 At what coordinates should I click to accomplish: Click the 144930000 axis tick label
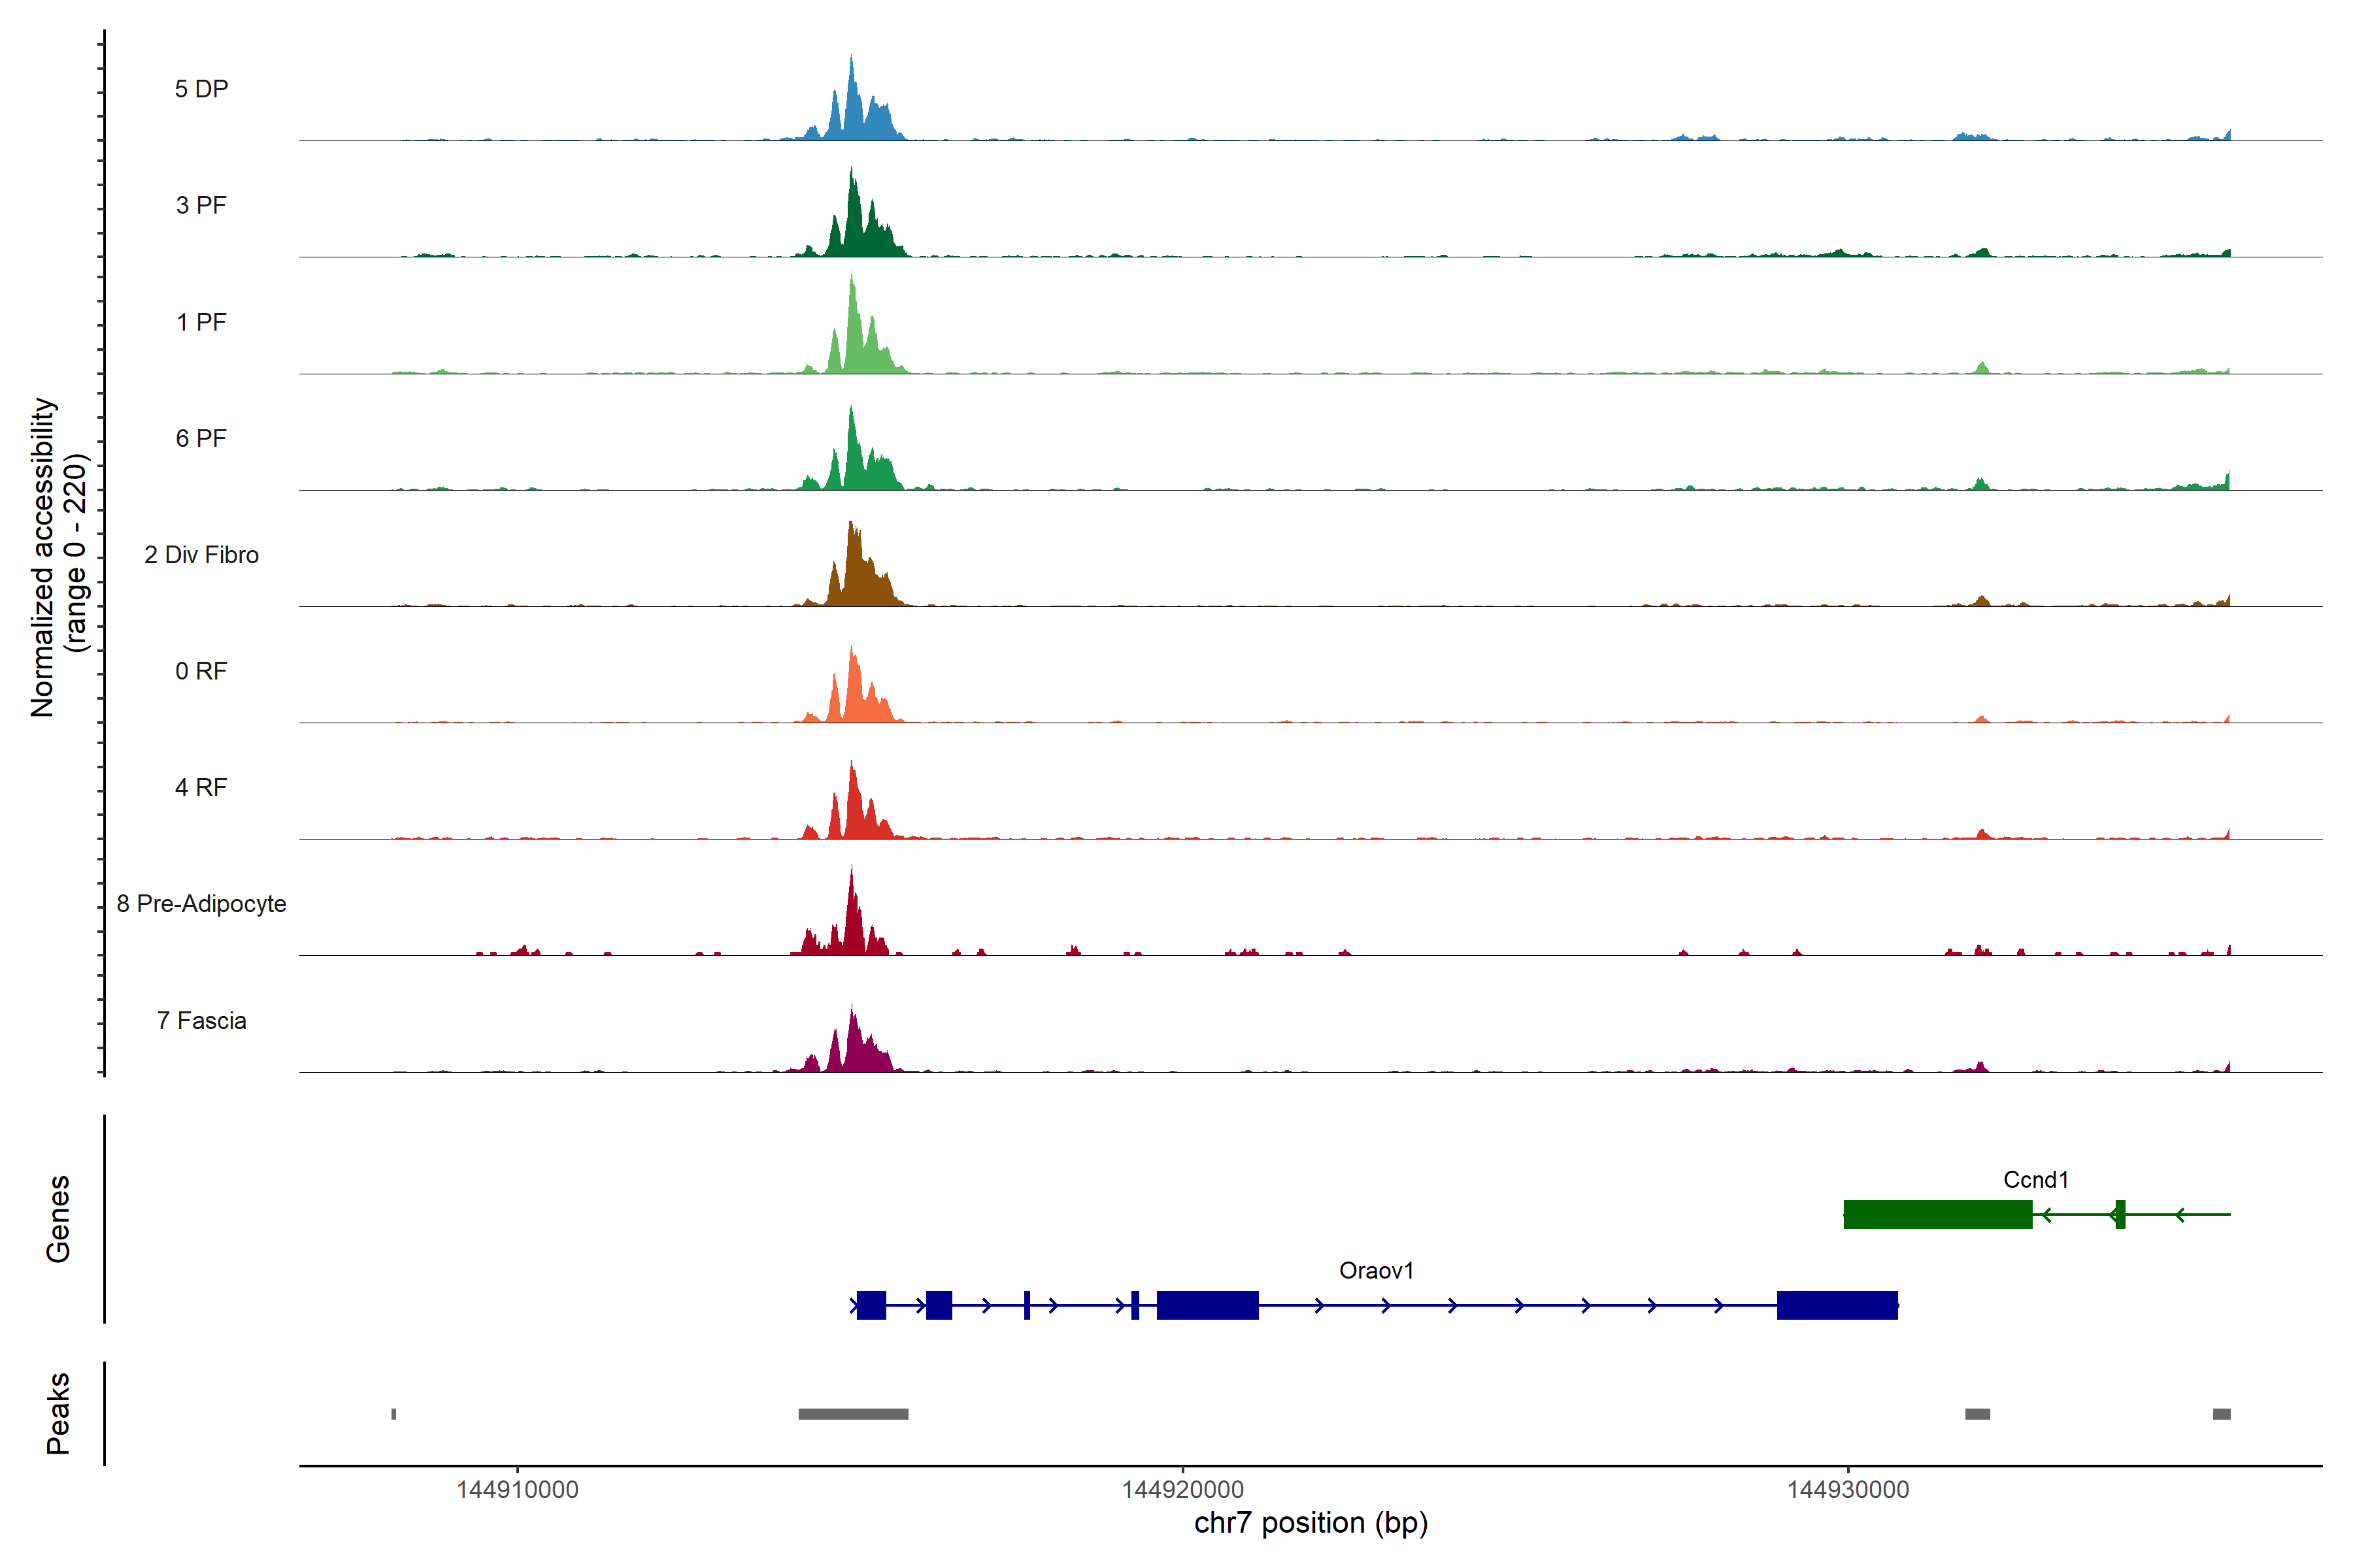point(1848,1490)
